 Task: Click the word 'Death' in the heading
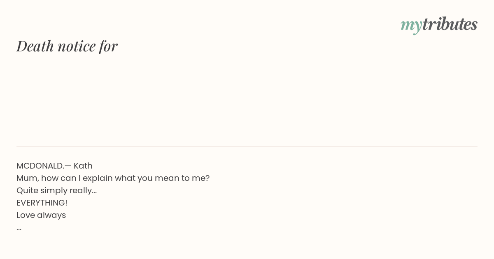[x=35, y=46]
